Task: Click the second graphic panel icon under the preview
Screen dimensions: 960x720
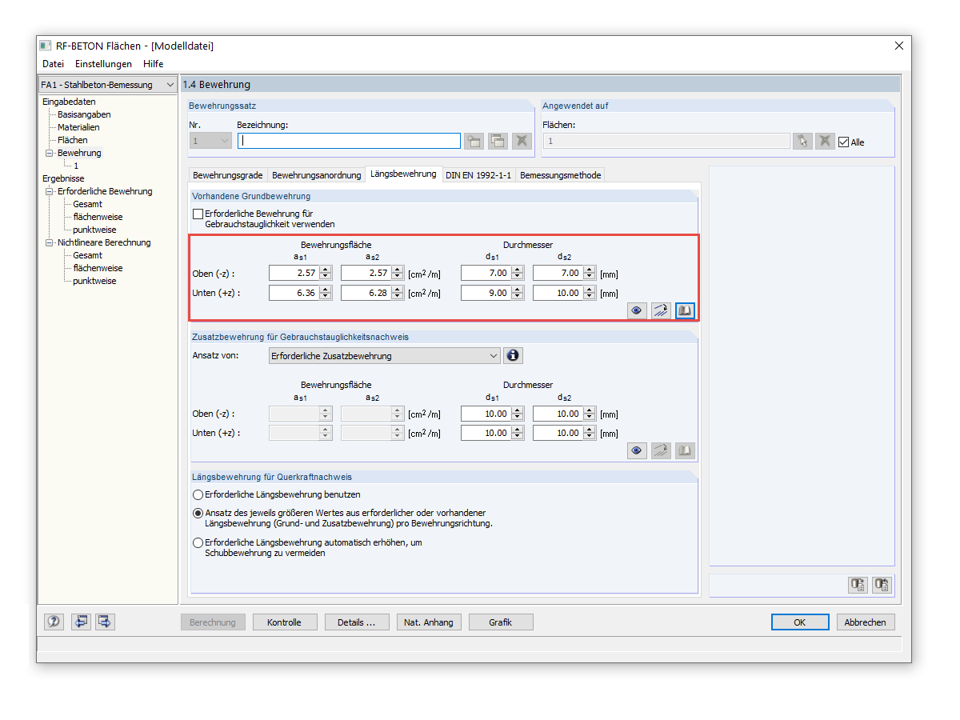Action: (x=882, y=585)
